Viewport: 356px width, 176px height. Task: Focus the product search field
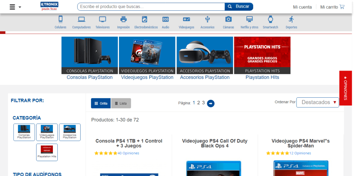click(151, 7)
